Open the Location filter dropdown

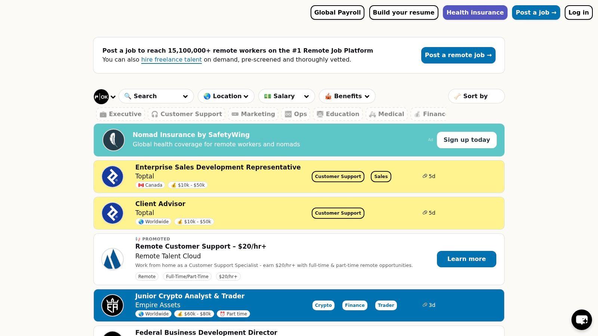click(226, 96)
